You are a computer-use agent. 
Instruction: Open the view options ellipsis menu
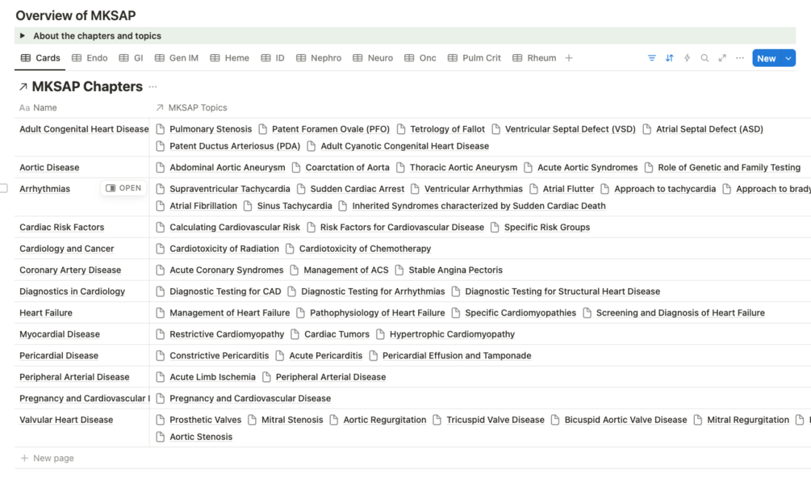tap(740, 58)
